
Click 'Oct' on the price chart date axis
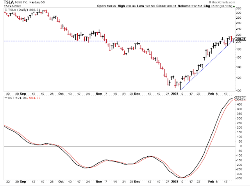tap(61, 94)
